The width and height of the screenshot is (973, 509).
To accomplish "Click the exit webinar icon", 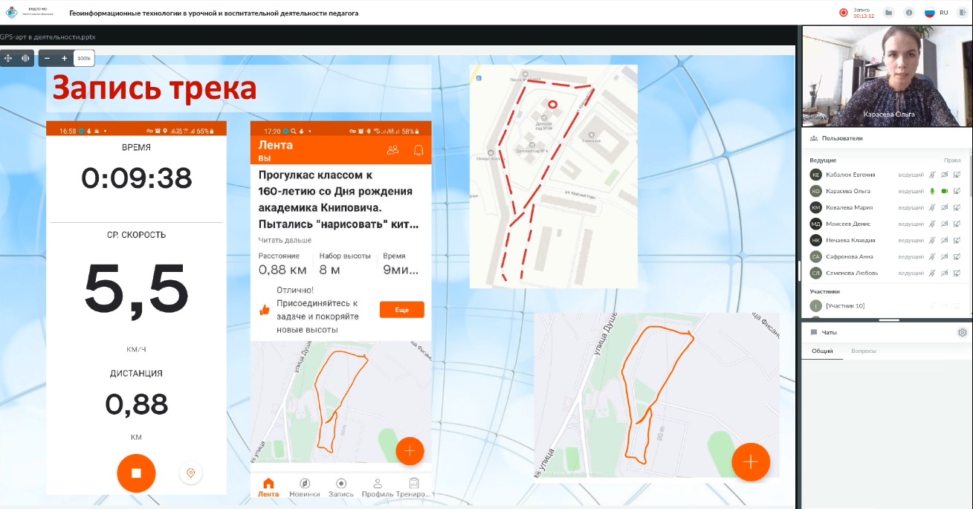I will [963, 13].
